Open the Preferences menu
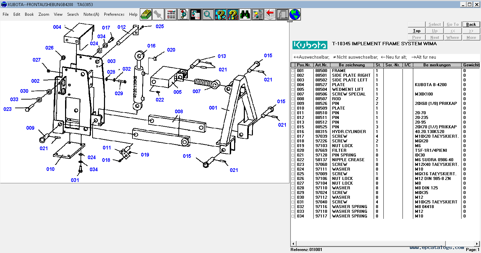Viewport: 481px width, 253px height. [114, 14]
